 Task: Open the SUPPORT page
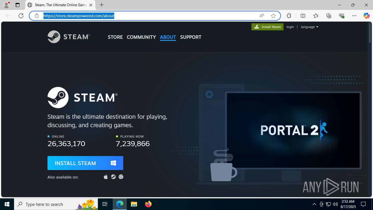pos(191,37)
